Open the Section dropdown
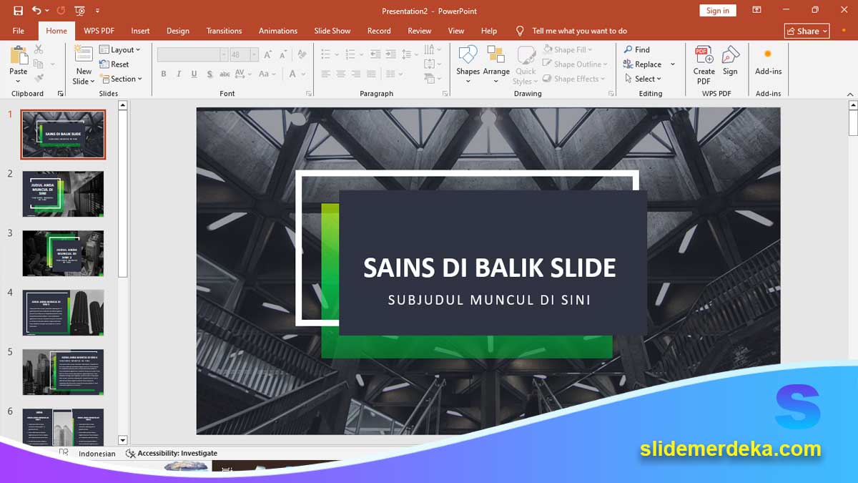Screen dimensions: 858x483 (x=121, y=79)
